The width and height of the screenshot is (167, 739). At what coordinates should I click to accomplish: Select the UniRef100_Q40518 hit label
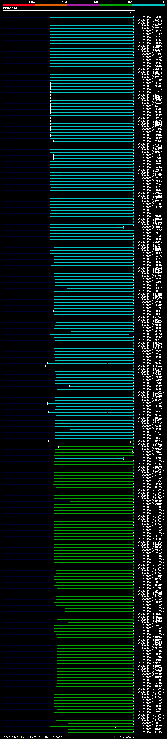point(150,147)
